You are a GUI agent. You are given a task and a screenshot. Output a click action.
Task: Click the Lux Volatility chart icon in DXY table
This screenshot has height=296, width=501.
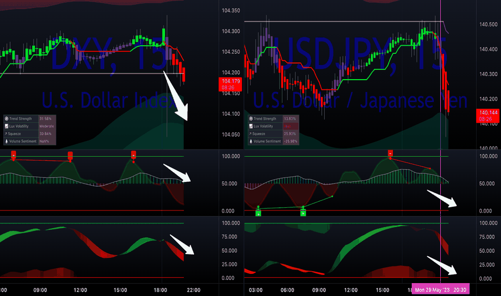(6, 126)
